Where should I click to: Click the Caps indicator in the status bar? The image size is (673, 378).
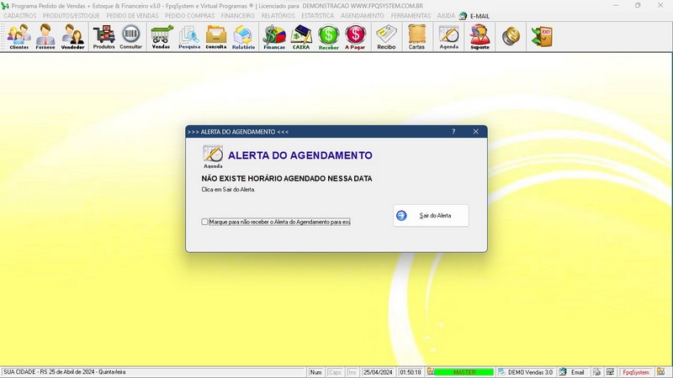point(335,372)
